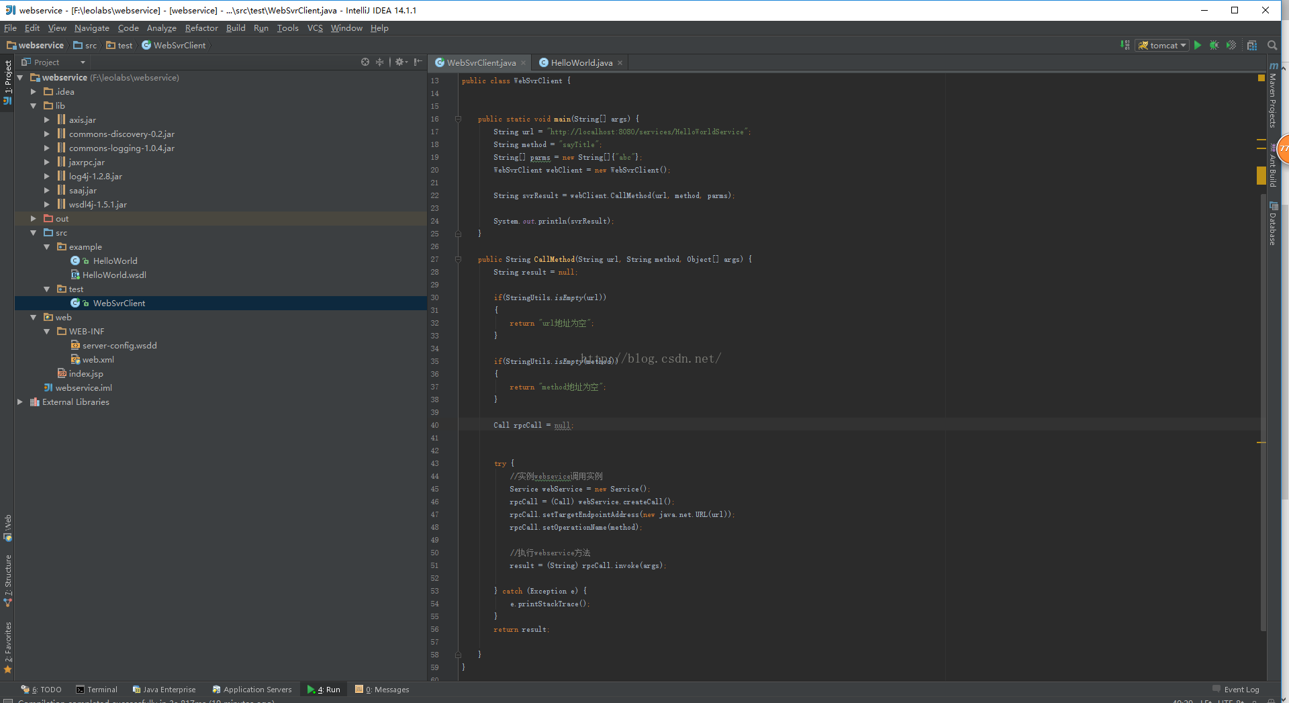Open the VCS menu

(x=315, y=28)
